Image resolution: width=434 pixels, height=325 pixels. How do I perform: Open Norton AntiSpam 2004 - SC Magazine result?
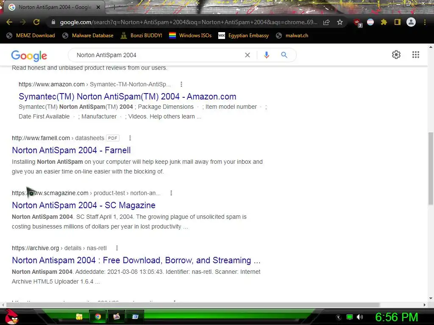tap(83, 205)
